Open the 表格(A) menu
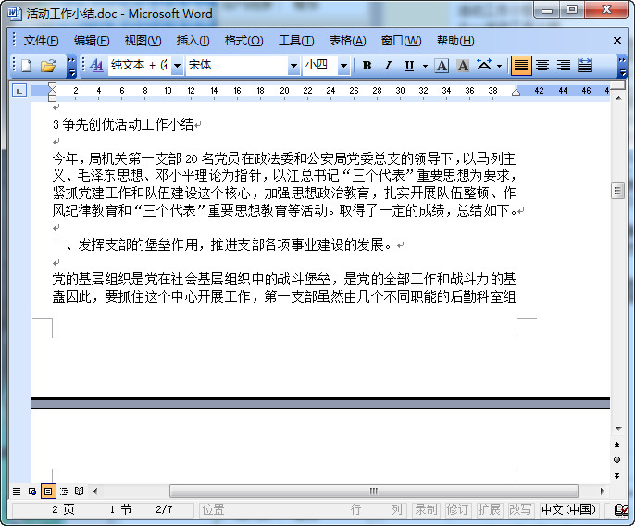The height and width of the screenshot is (526, 635). coord(347,41)
